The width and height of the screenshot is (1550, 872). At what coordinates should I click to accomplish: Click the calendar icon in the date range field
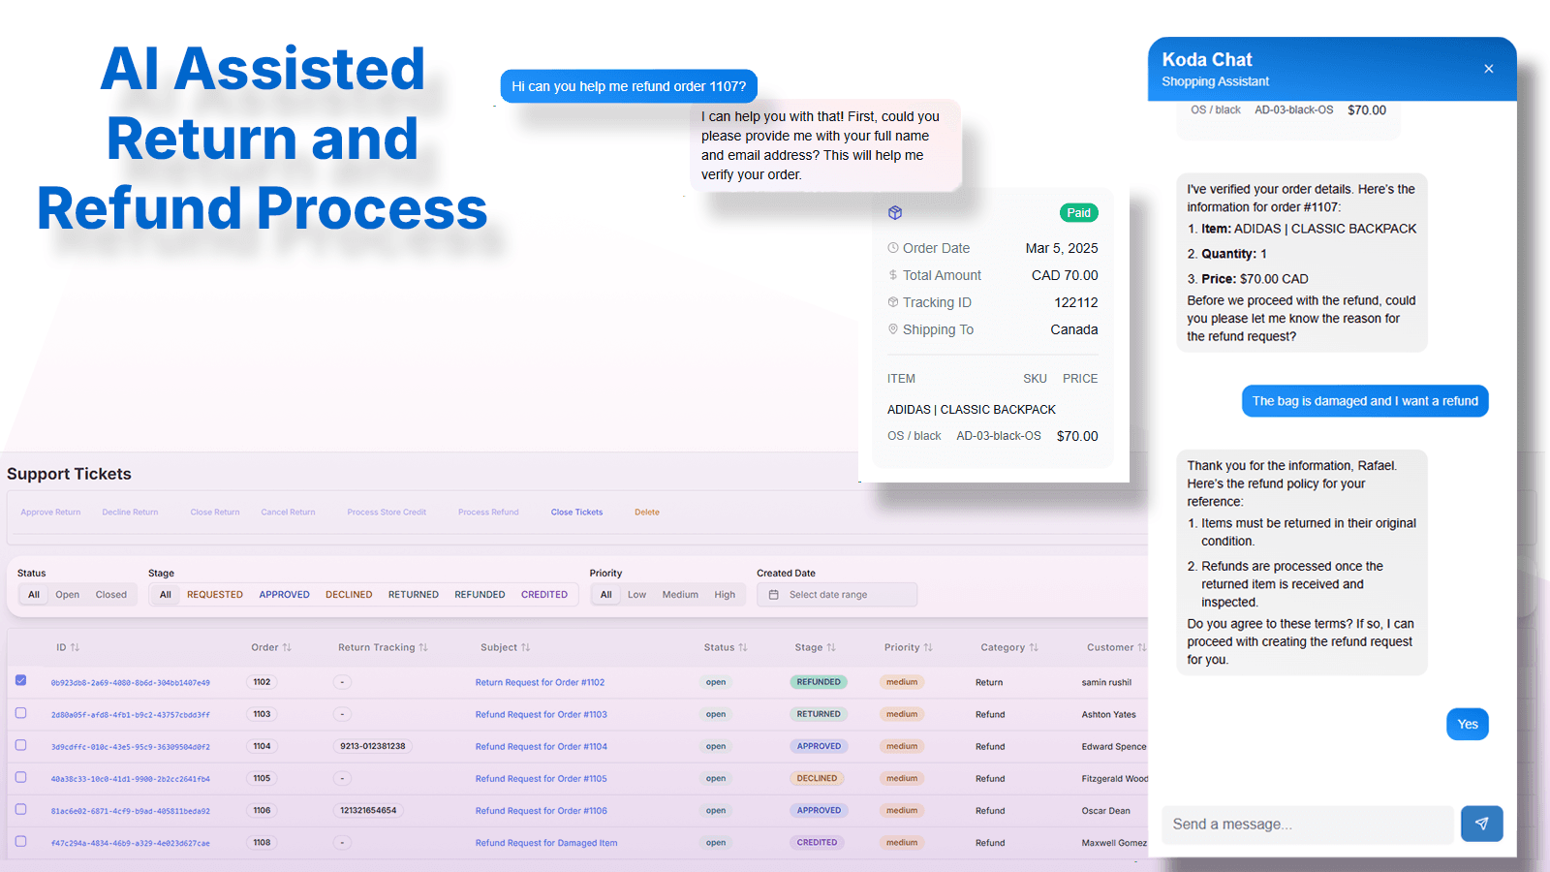click(774, 595)
